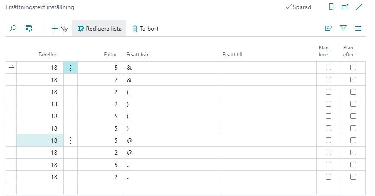Open row menu dots on first row
Image resolution: width=375 pixels, height=196 pixels.
pos(70,68)
